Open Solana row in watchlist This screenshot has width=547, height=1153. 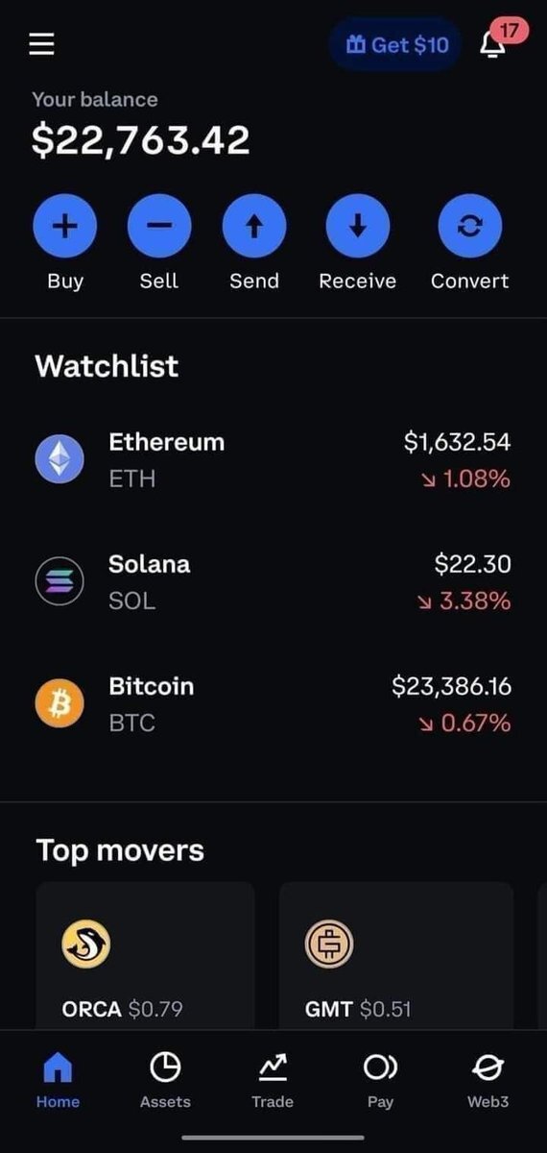click(273, 581)
